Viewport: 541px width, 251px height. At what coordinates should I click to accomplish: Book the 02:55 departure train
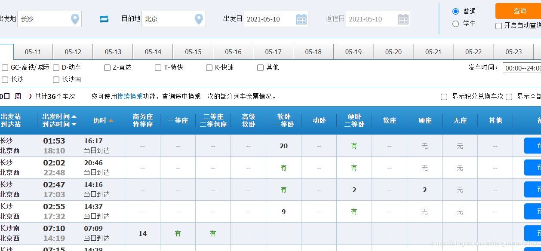click(532, 211)
